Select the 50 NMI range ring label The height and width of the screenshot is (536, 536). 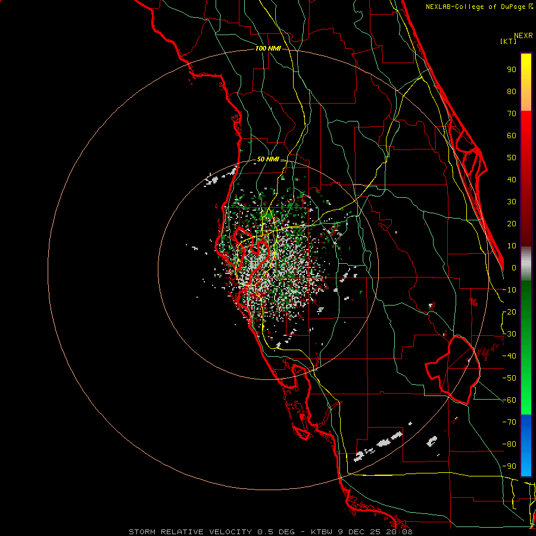coord(268,159)
